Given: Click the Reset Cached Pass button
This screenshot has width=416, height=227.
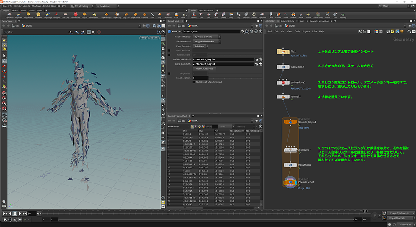Looking at the screenshot, I should (x=204, y=68).
